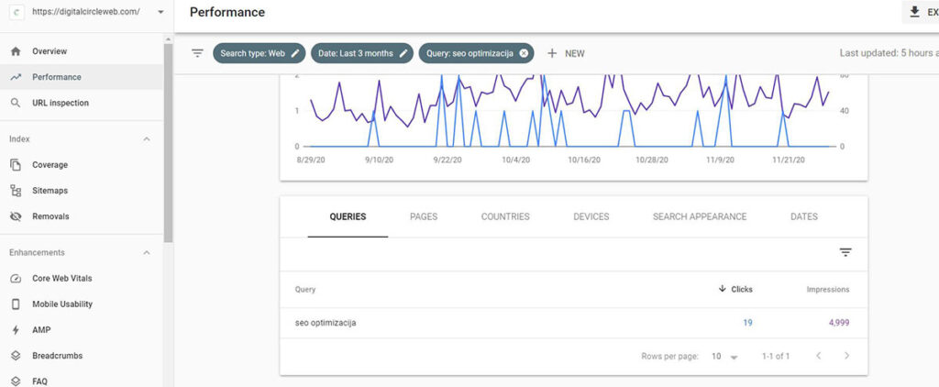Change the Rows per page dropdown

(x=724, y=356)
